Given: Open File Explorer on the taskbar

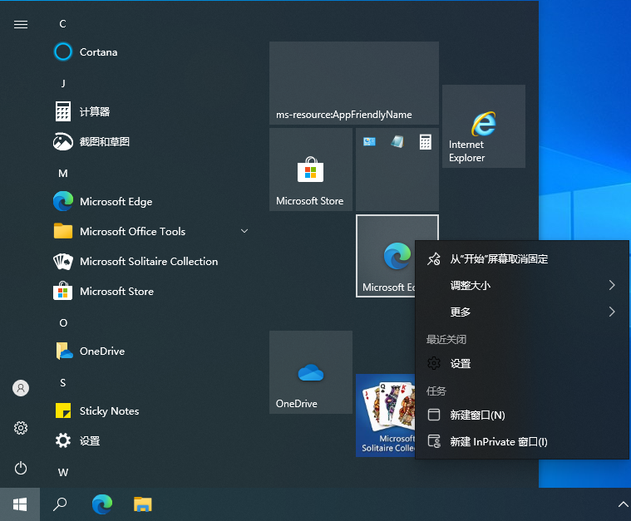Looking at the screenshot, I should click(142, 504).
